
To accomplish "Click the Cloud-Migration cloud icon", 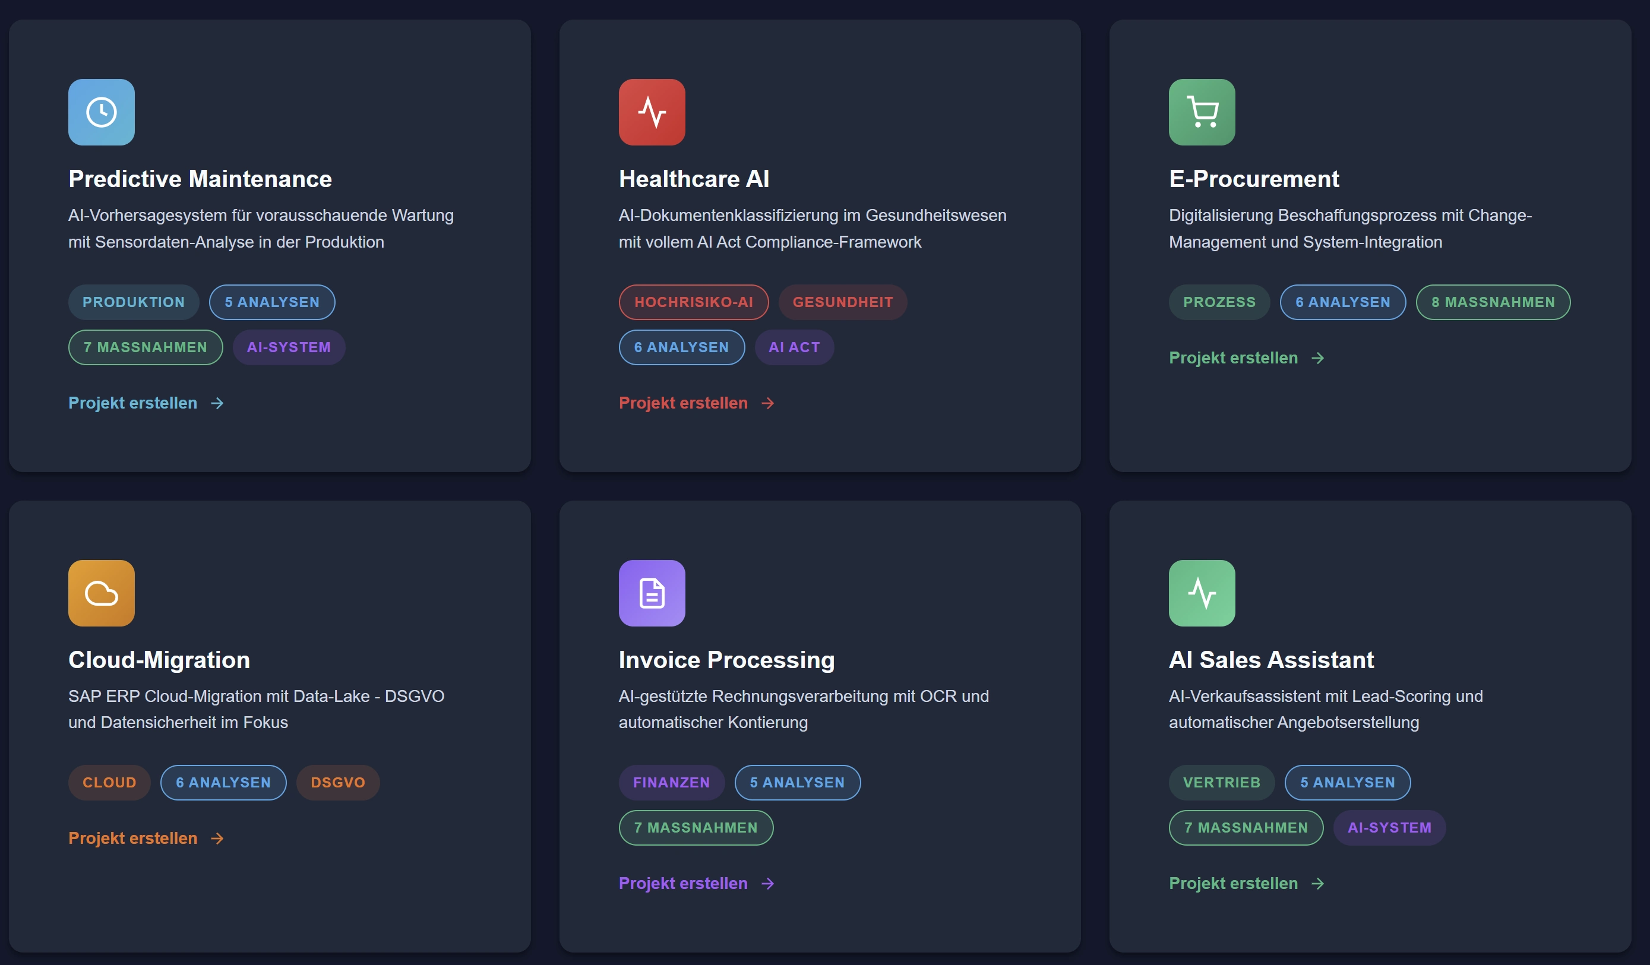I will [102, 593].
